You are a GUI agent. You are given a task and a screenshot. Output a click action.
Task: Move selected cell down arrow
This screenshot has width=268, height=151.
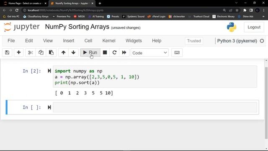coord(73,52)
